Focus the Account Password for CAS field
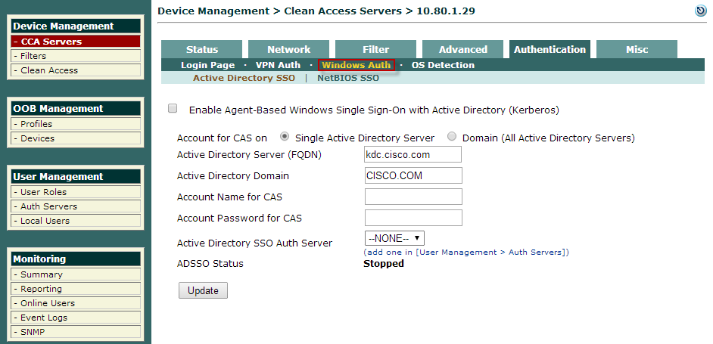 tap(413, 218)
